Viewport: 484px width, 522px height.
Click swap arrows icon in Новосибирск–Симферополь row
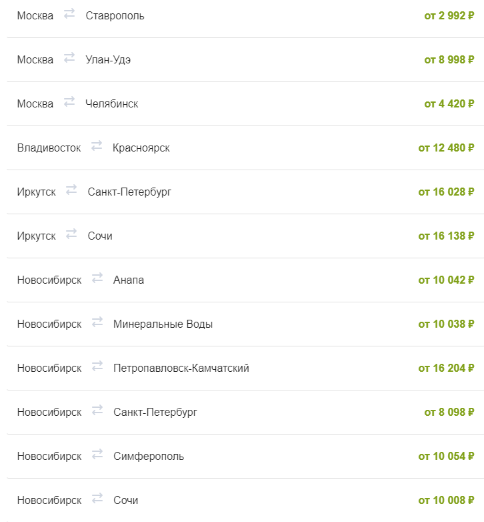click(x=97, y=454)
